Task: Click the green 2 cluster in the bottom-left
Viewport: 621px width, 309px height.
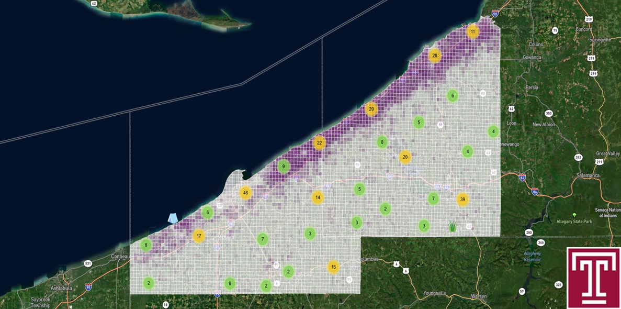Action: pos(148,283)
